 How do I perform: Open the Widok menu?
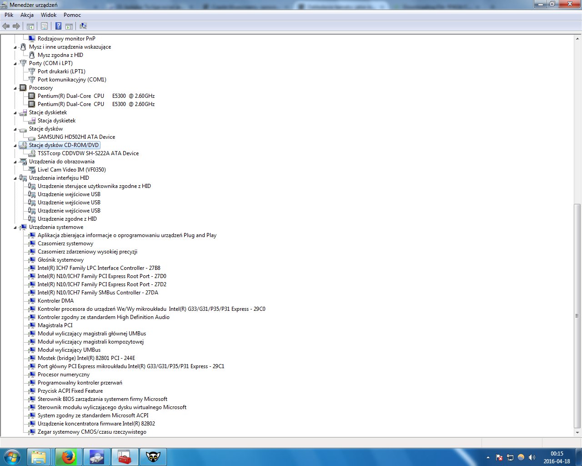coord(49,15)
